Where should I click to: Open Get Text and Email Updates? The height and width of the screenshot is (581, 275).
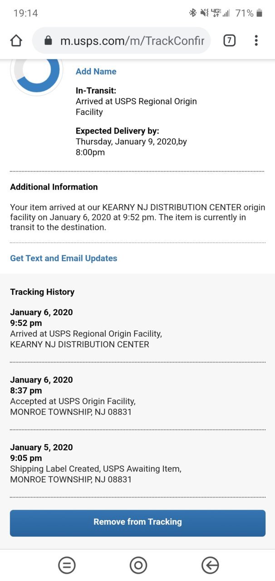(x=64, y=258)
